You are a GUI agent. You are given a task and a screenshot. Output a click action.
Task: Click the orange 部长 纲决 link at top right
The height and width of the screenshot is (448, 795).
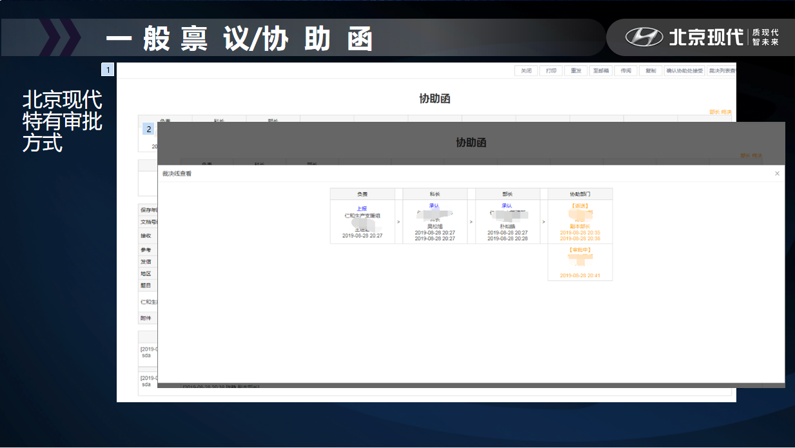click(x=720, y=111)
